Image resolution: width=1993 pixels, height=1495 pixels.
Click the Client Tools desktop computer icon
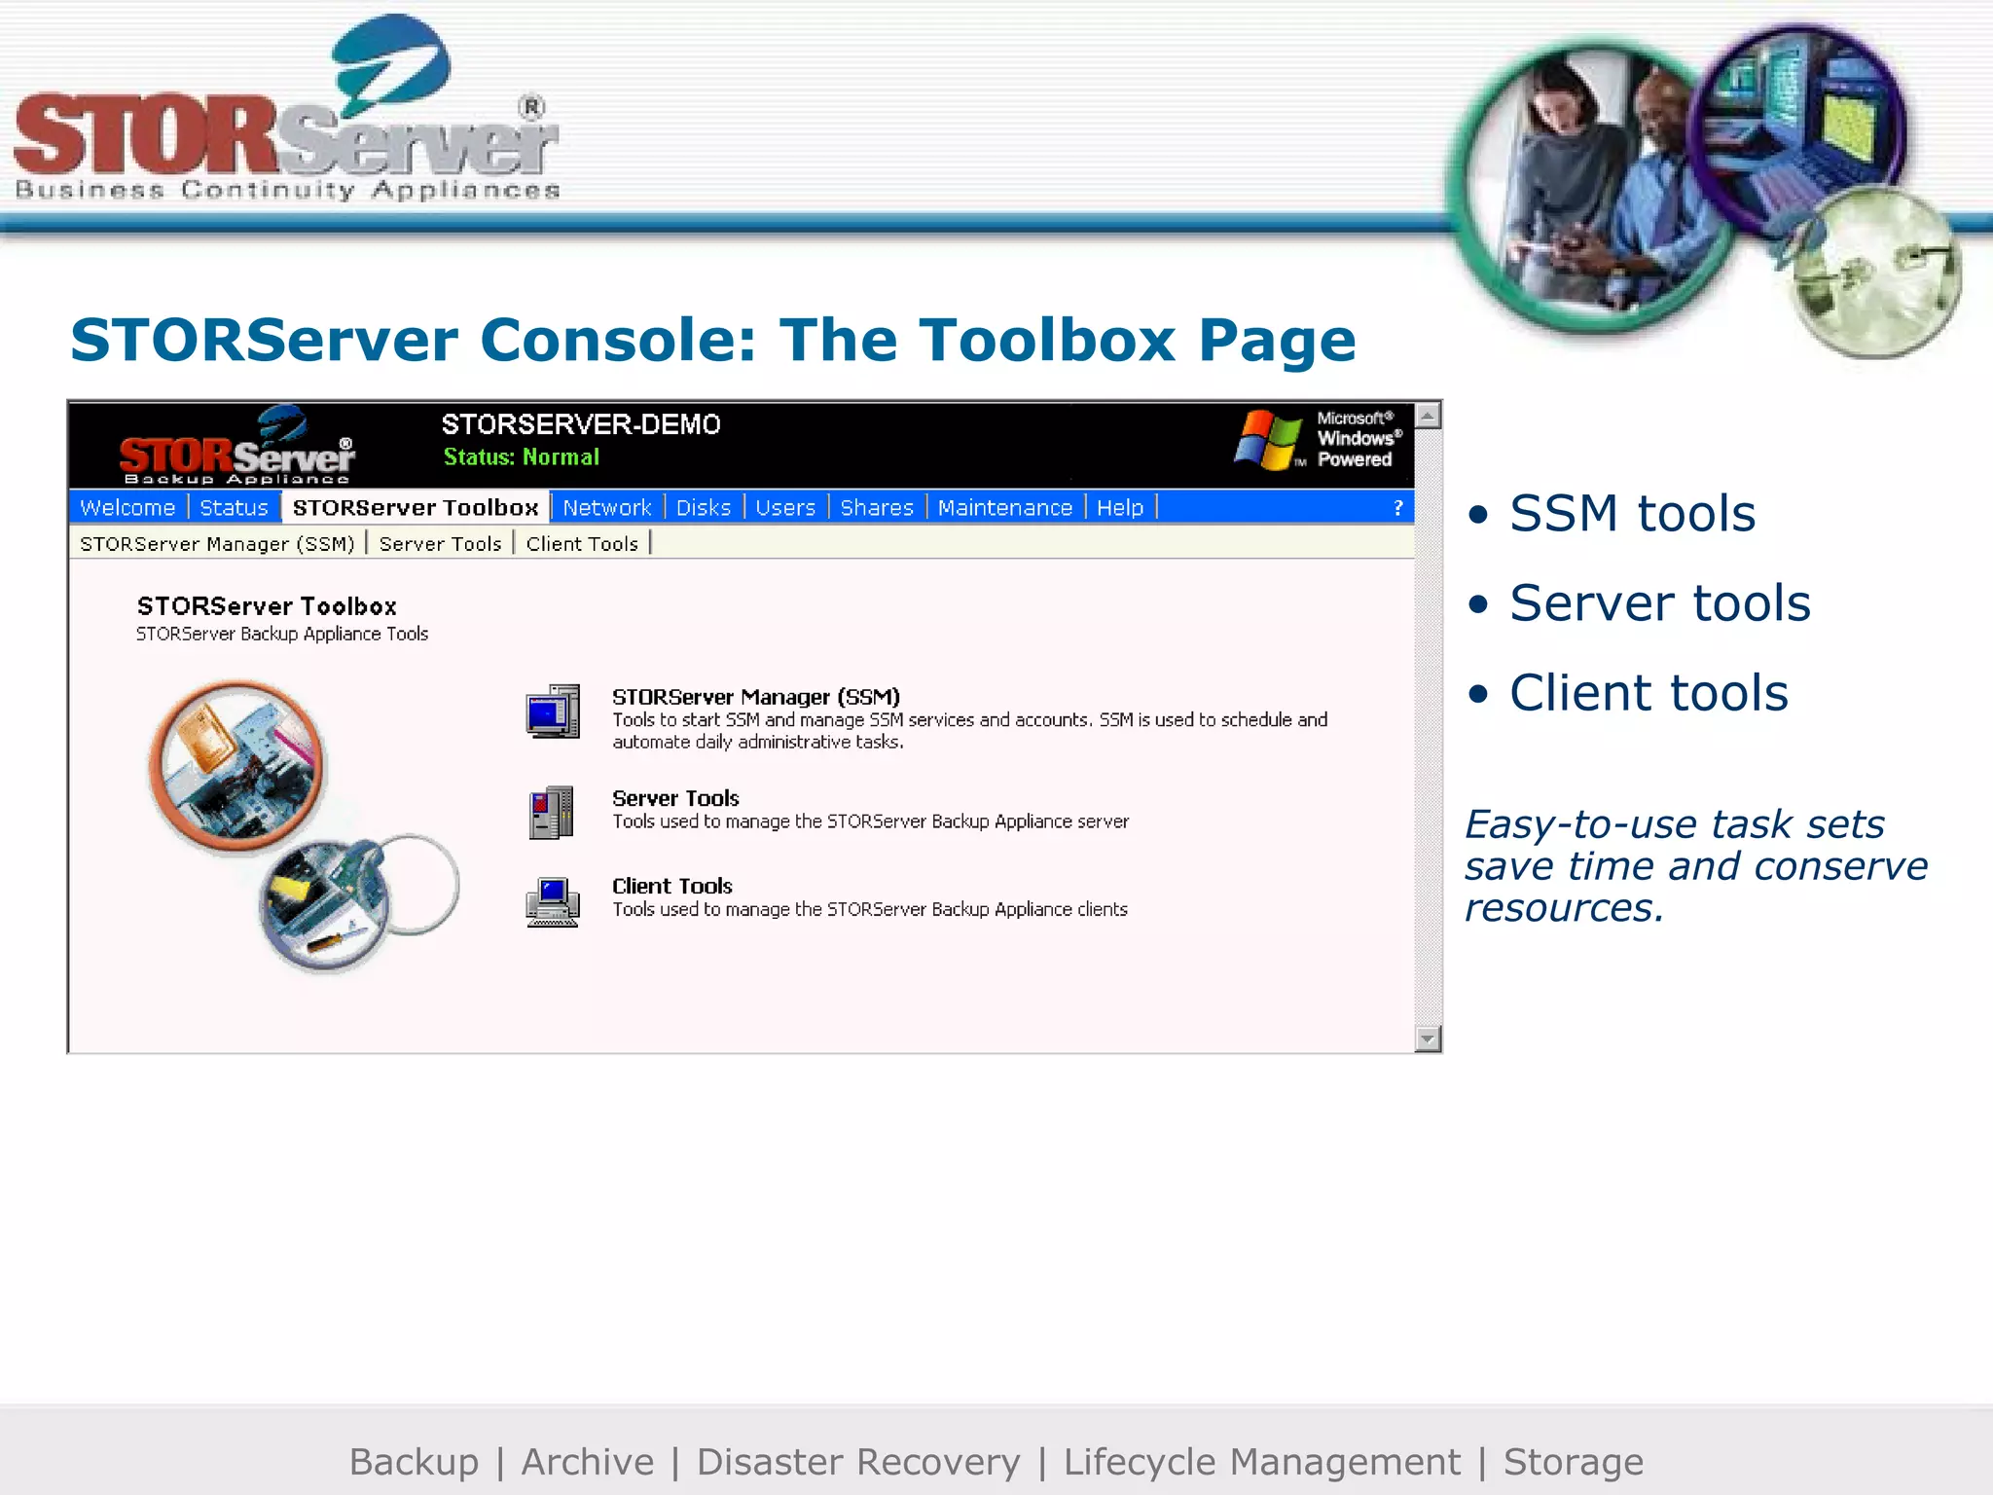point(553,902)
